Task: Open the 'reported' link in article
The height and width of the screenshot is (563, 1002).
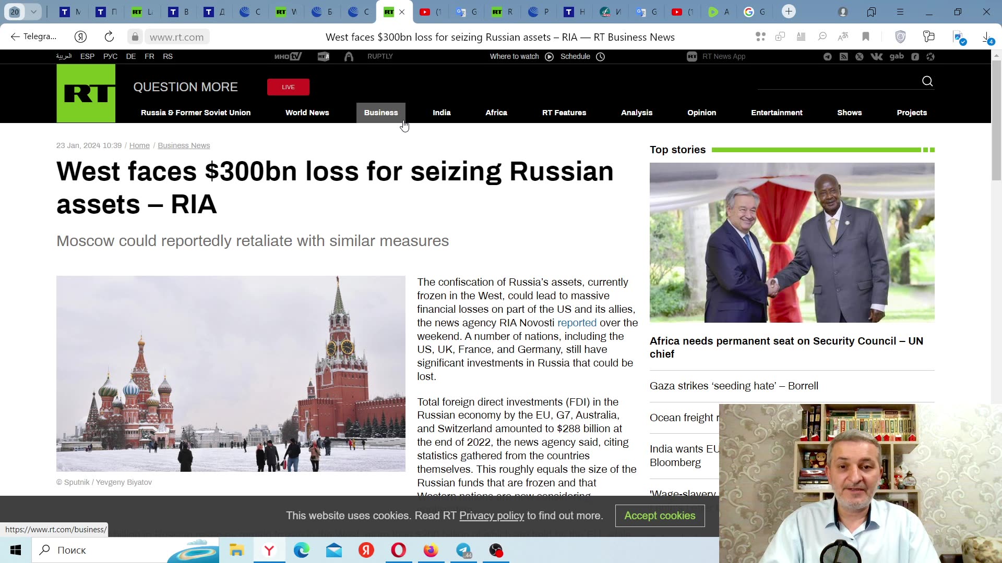Action: pyautogui.click(x=577, y=323)
